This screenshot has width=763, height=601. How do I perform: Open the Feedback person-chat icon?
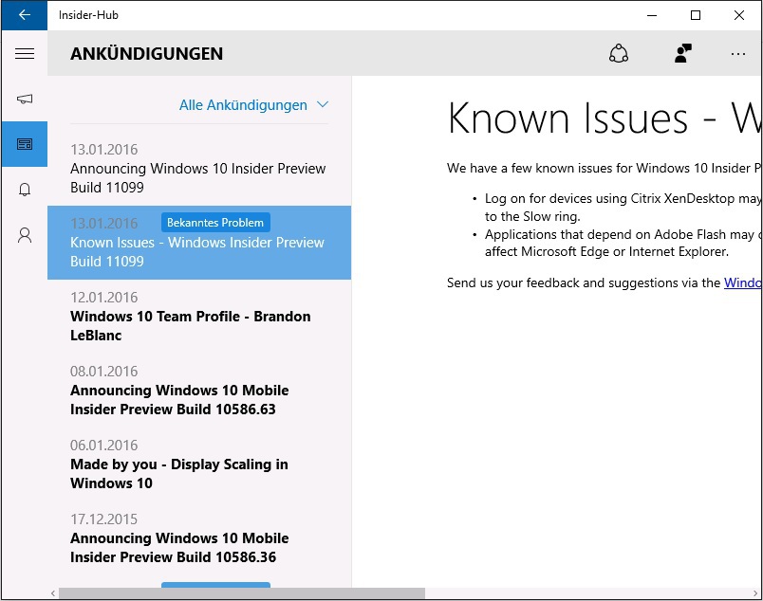[682, 53]
